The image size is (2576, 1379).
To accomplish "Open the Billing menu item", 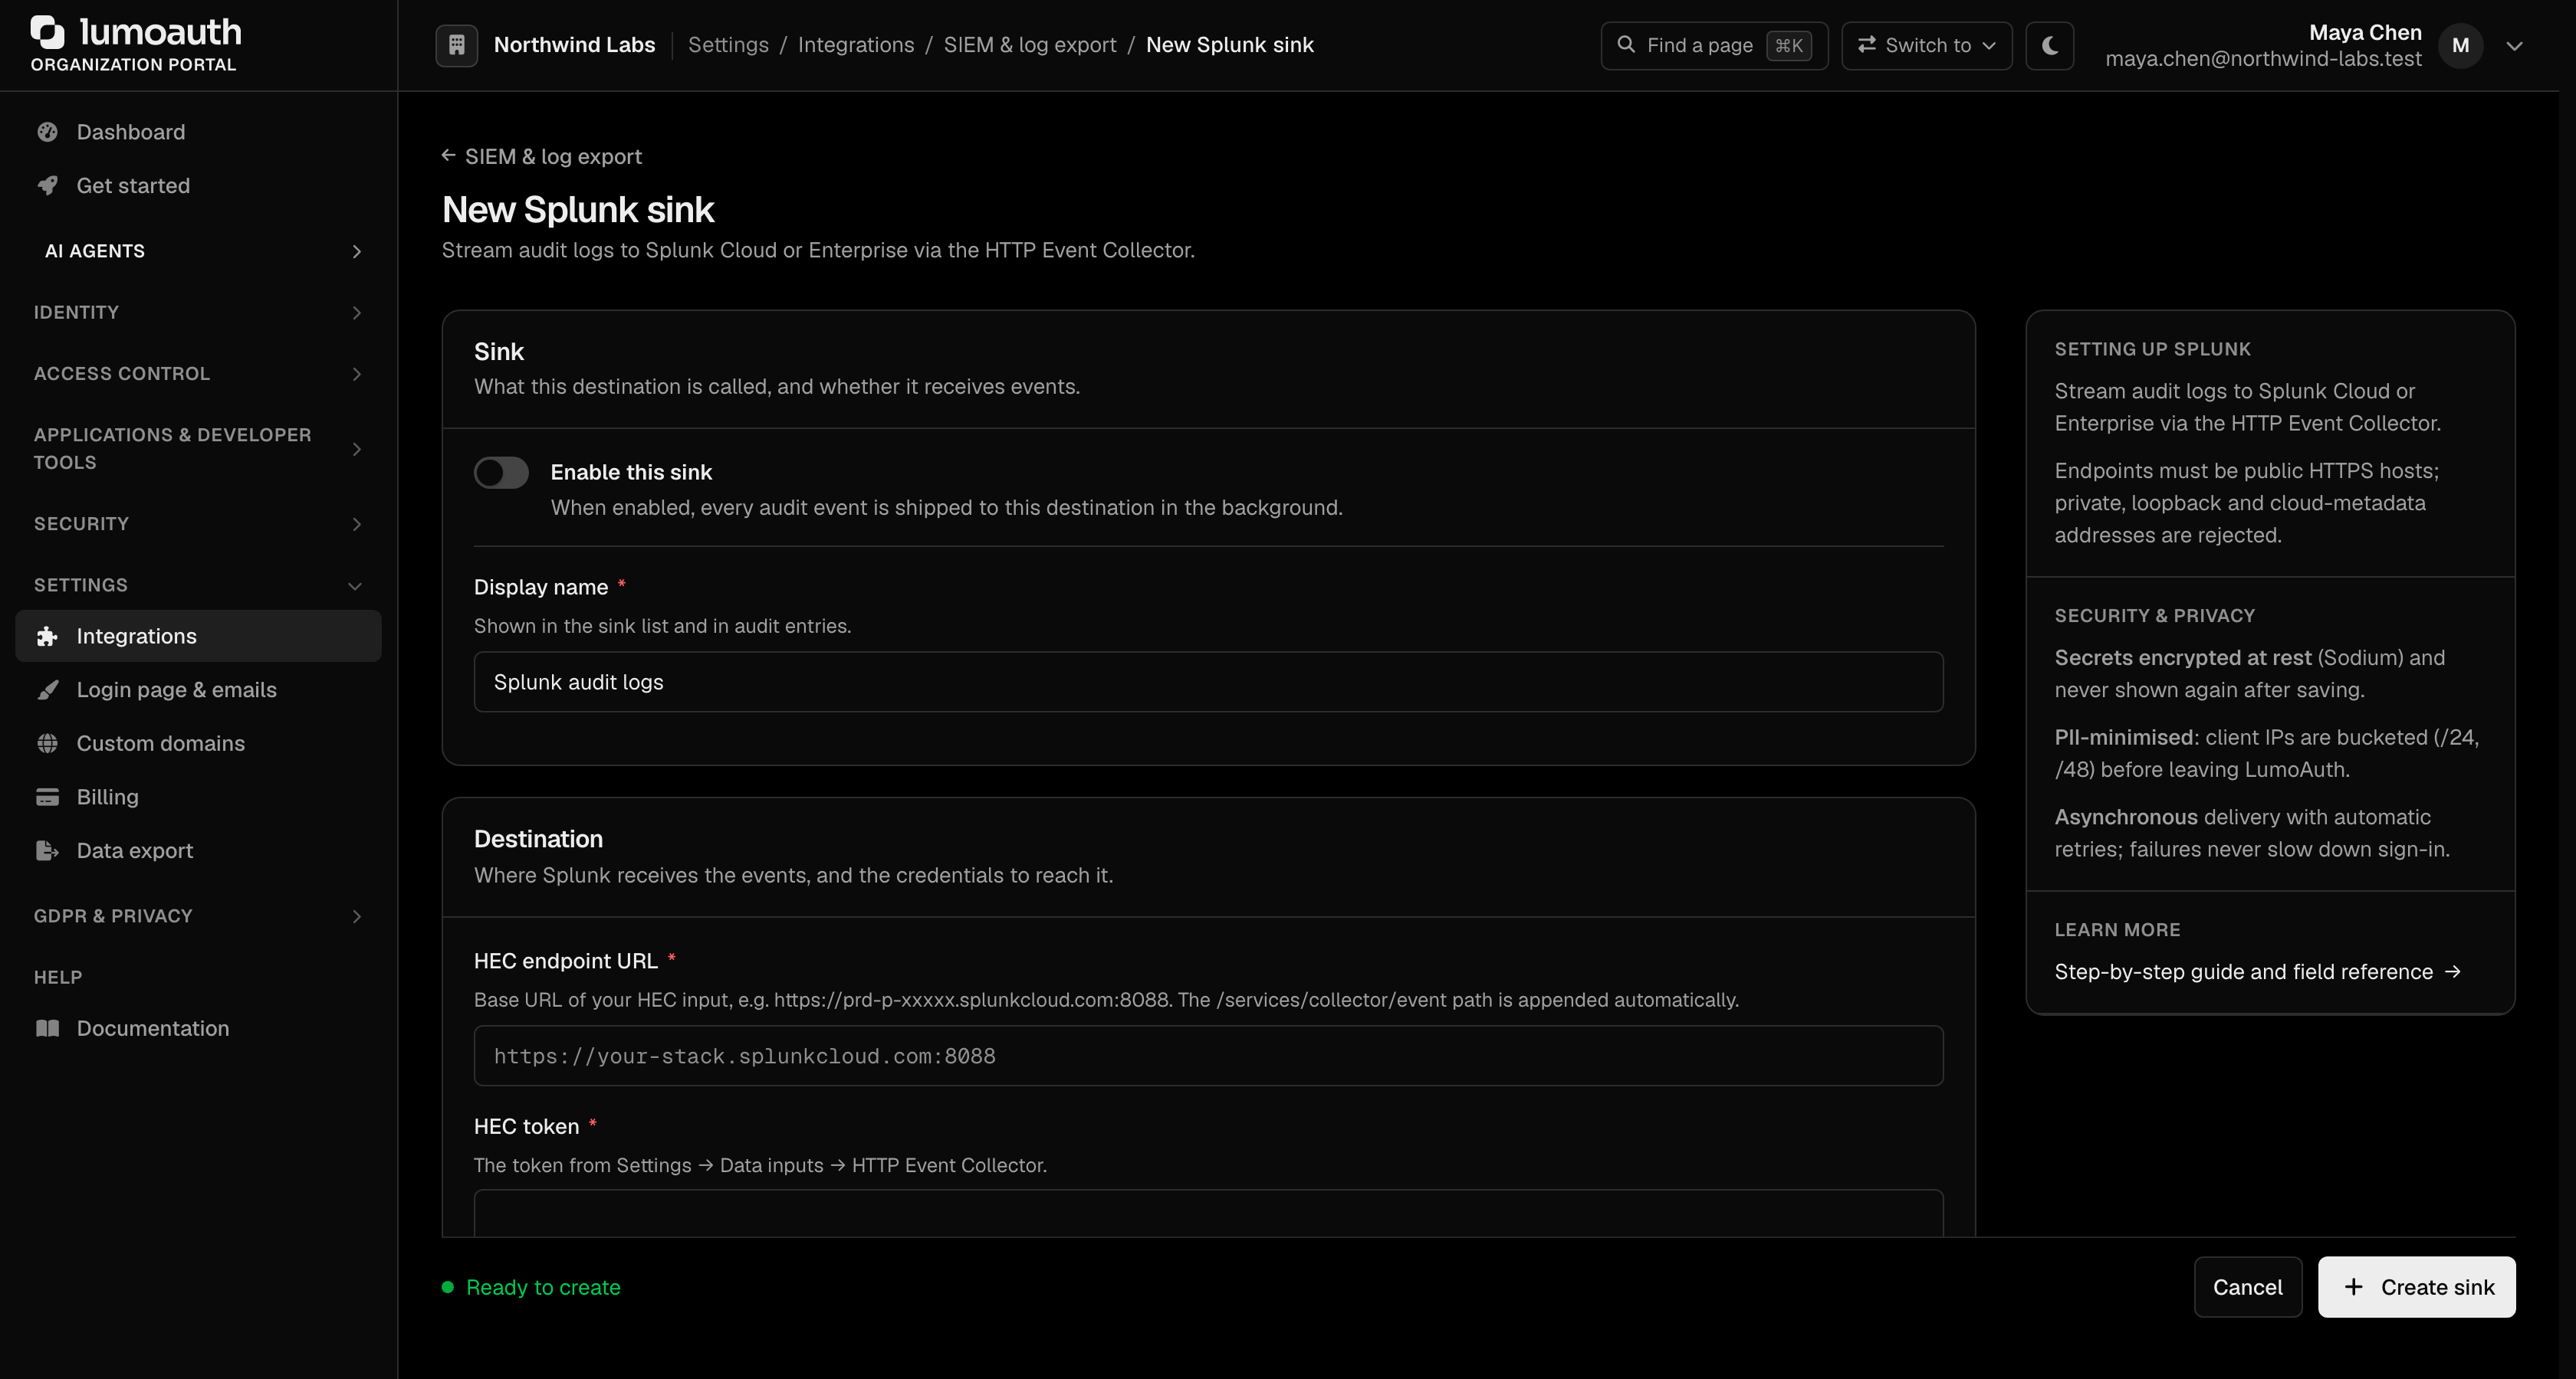I will click(198, 798).
